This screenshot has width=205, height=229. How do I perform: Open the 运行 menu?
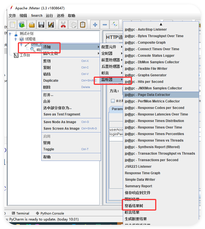49,16
